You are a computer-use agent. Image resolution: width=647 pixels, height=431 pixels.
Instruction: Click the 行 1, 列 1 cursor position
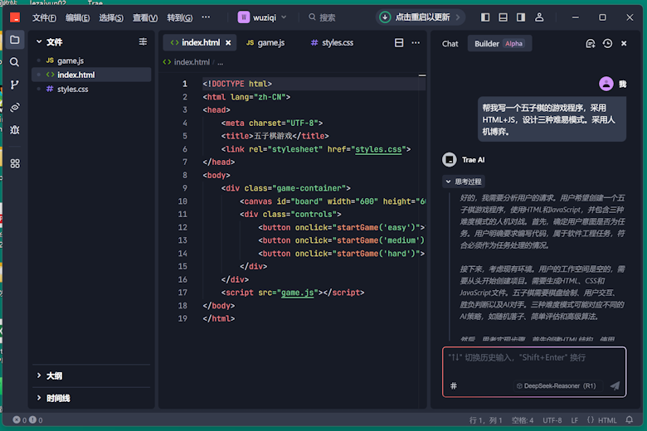(485, 420)
